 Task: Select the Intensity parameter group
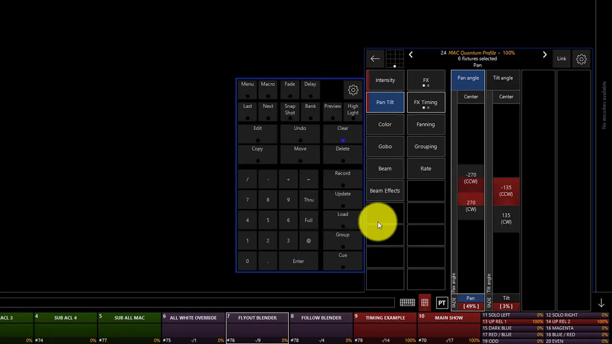(x=385, y=80)
